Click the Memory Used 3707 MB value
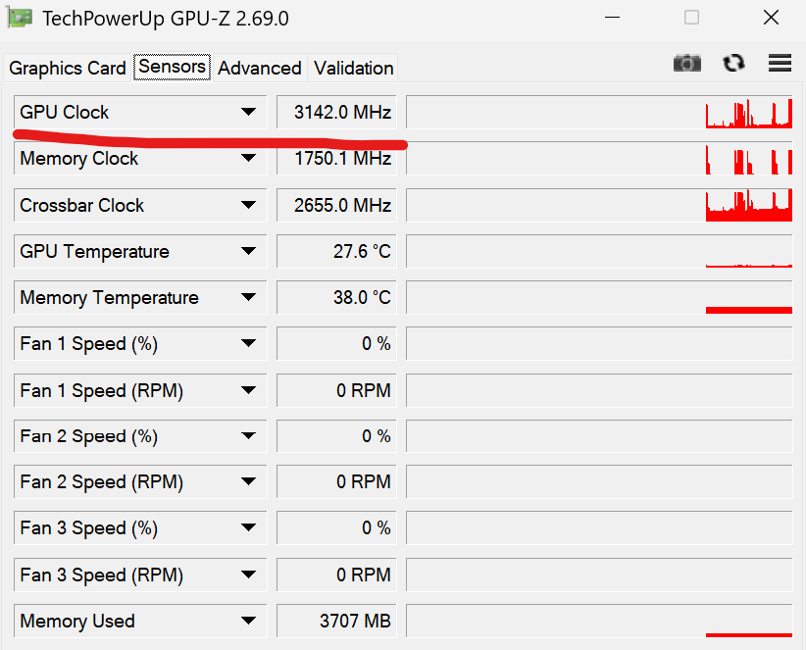The height and width of the screenshot is (650, 806). click(x=336, y=622)
